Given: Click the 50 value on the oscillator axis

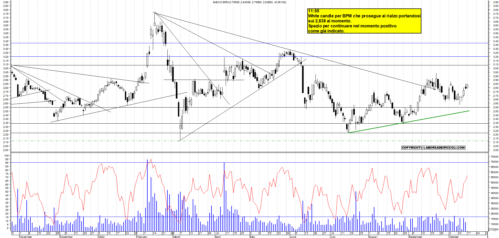Looking at the screenshot, I should pyautogui.click(x=7, y=192).
